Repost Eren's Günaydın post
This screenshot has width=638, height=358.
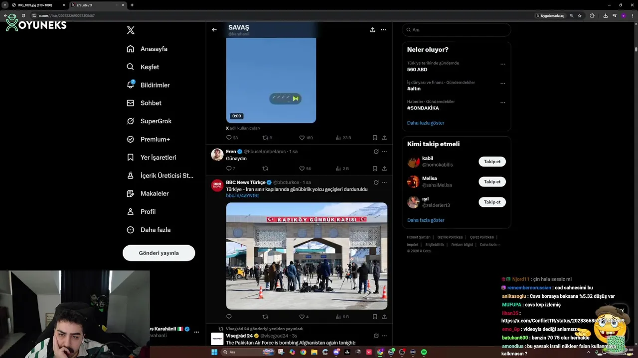tap(265, 169)
